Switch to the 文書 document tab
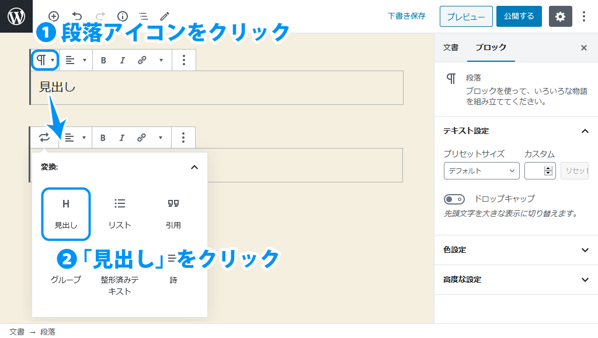This screenshot has width=598, height=338. tap(451, 48)
